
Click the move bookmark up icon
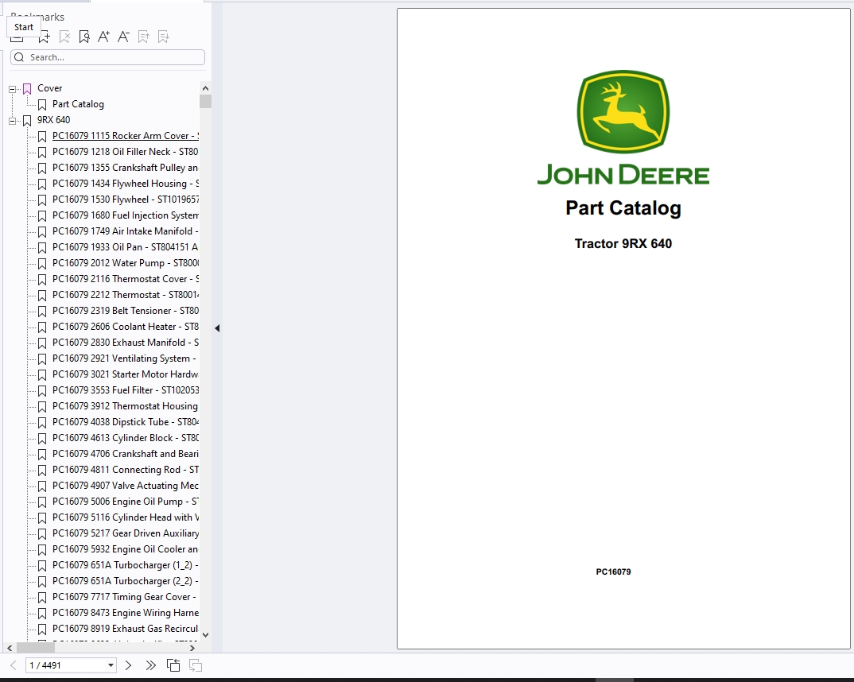[x=143, y=37]
